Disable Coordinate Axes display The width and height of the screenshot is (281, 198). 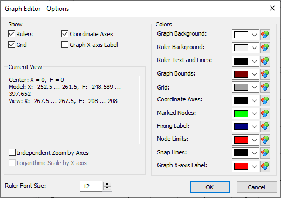pyautogui.click(x=65, y=34)
